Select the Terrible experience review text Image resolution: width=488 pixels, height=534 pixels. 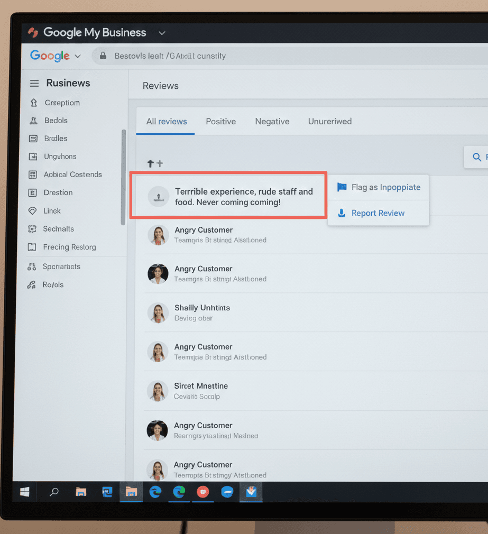click(244, 197)
